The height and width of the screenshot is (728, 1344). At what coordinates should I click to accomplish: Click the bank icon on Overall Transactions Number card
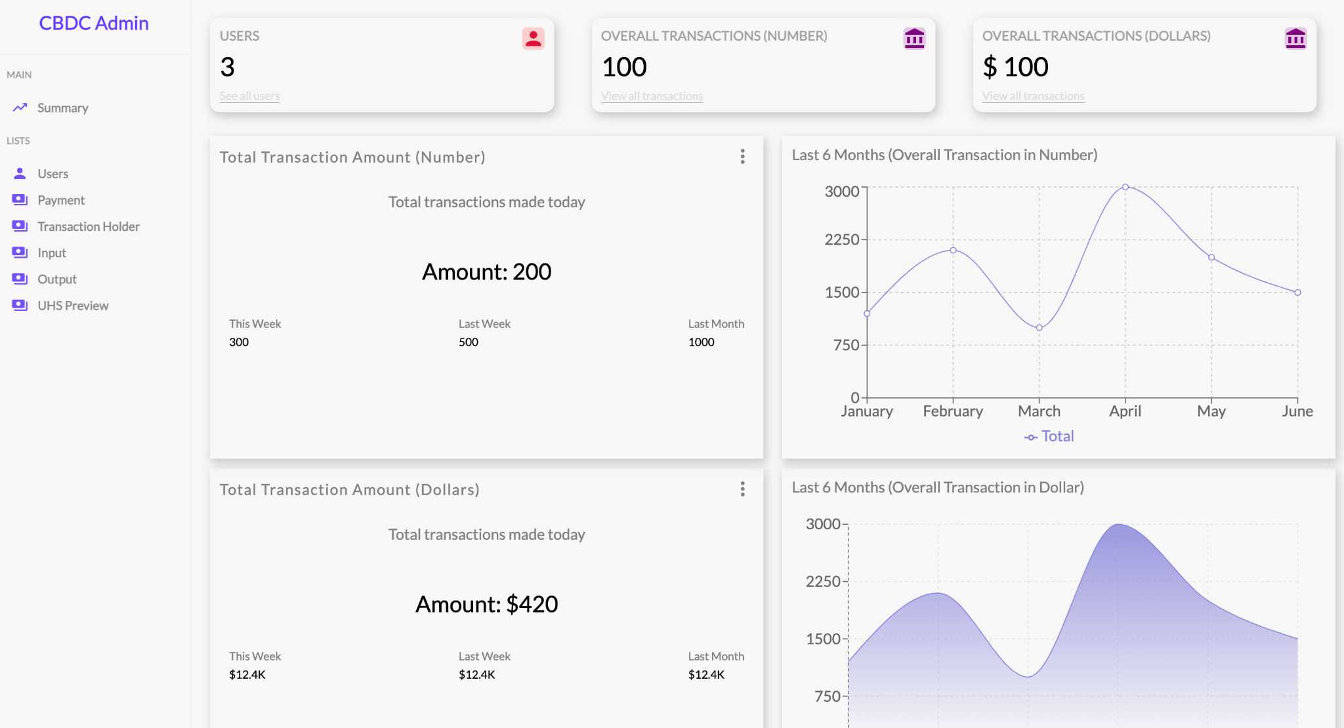[x=914, y=39]
